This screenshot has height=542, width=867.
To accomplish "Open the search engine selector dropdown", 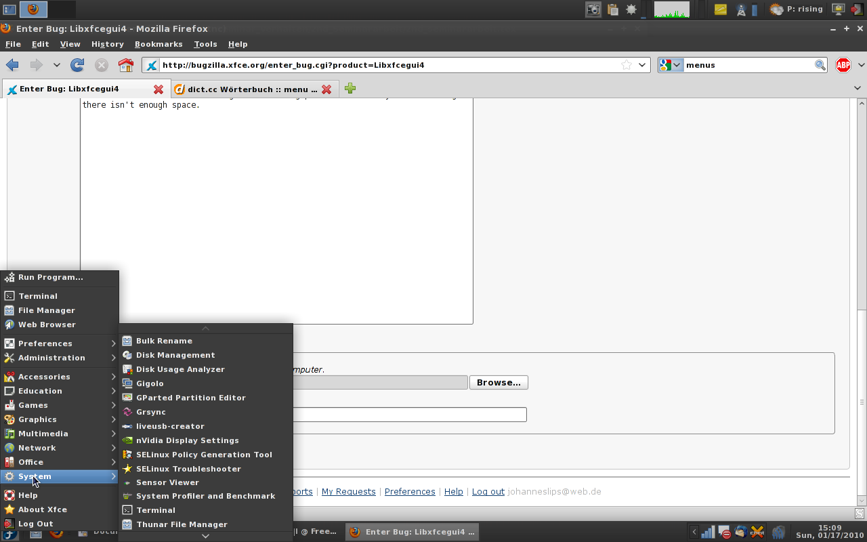I will 671,65.
